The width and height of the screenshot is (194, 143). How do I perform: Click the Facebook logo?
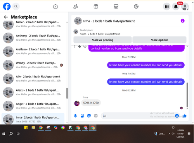click(x=7, y=6)
